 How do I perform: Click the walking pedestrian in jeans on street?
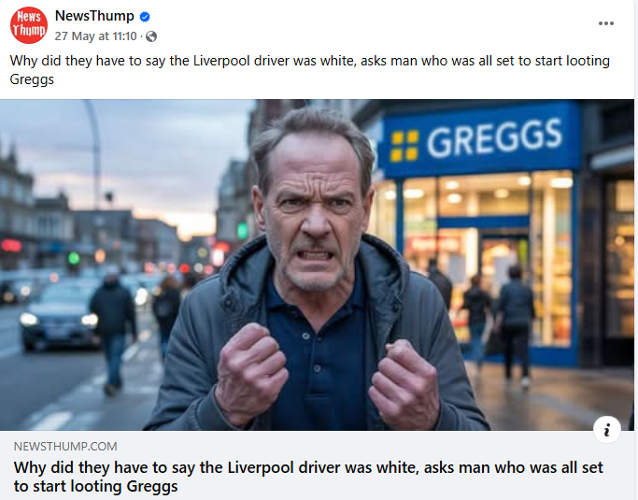coord(113,334)
